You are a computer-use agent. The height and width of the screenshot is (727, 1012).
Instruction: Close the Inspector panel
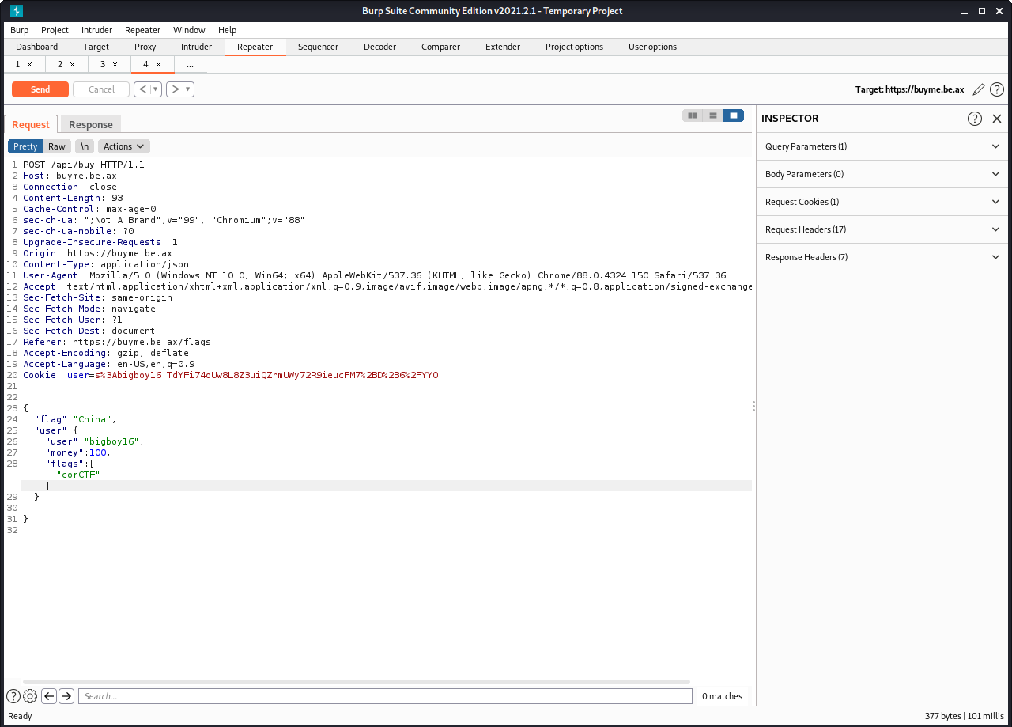(997, 119)
